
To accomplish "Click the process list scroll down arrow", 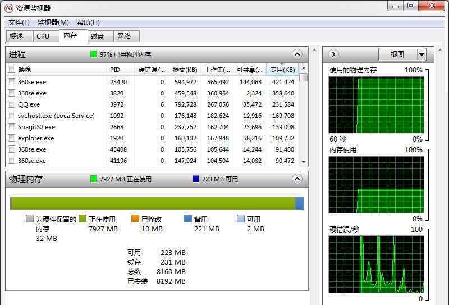I will pyautogui.click(x=304, y=162).
